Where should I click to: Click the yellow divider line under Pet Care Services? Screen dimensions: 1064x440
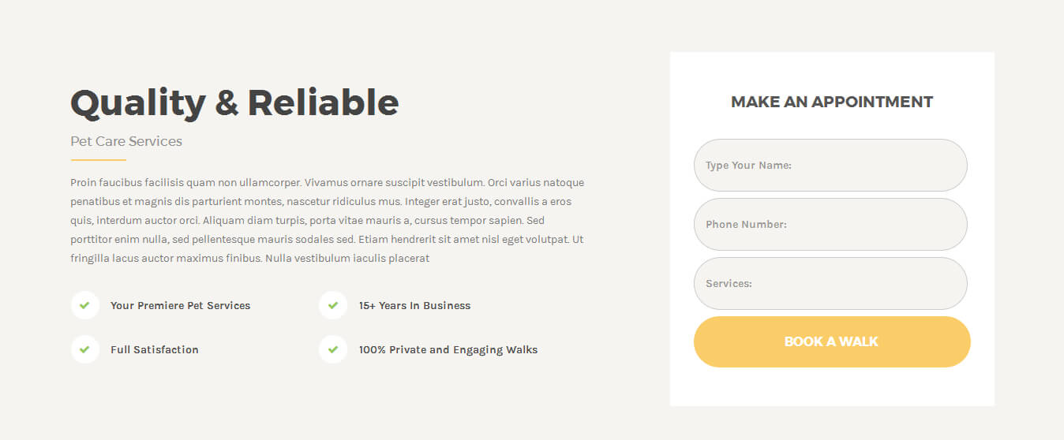98,160
